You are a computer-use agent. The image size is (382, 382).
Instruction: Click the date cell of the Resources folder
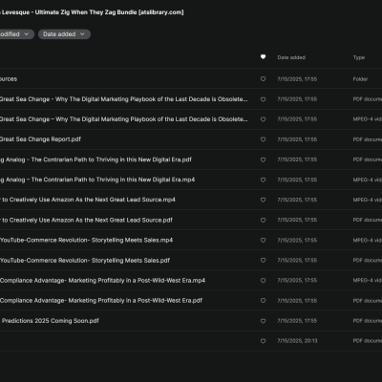tap(297, 79)
